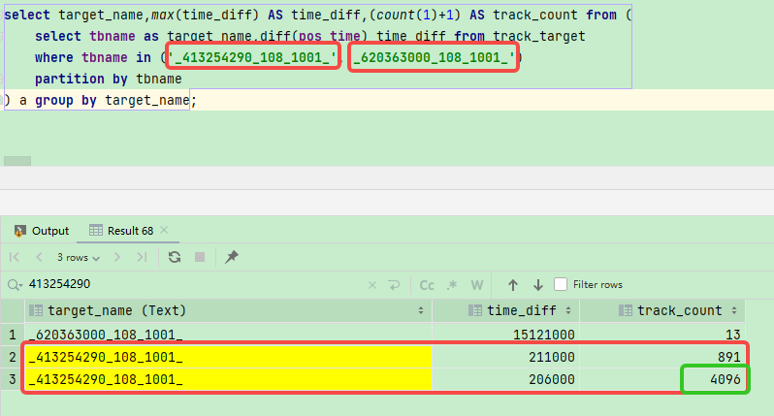Select row 2 target_name highlighted cell
Screen dimensions: 774x416
coord(228,357)
